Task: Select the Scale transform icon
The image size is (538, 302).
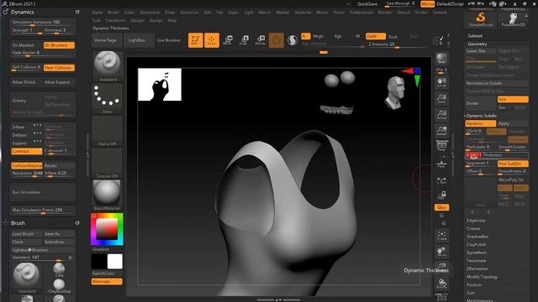Action: click(x=244, y=40)
